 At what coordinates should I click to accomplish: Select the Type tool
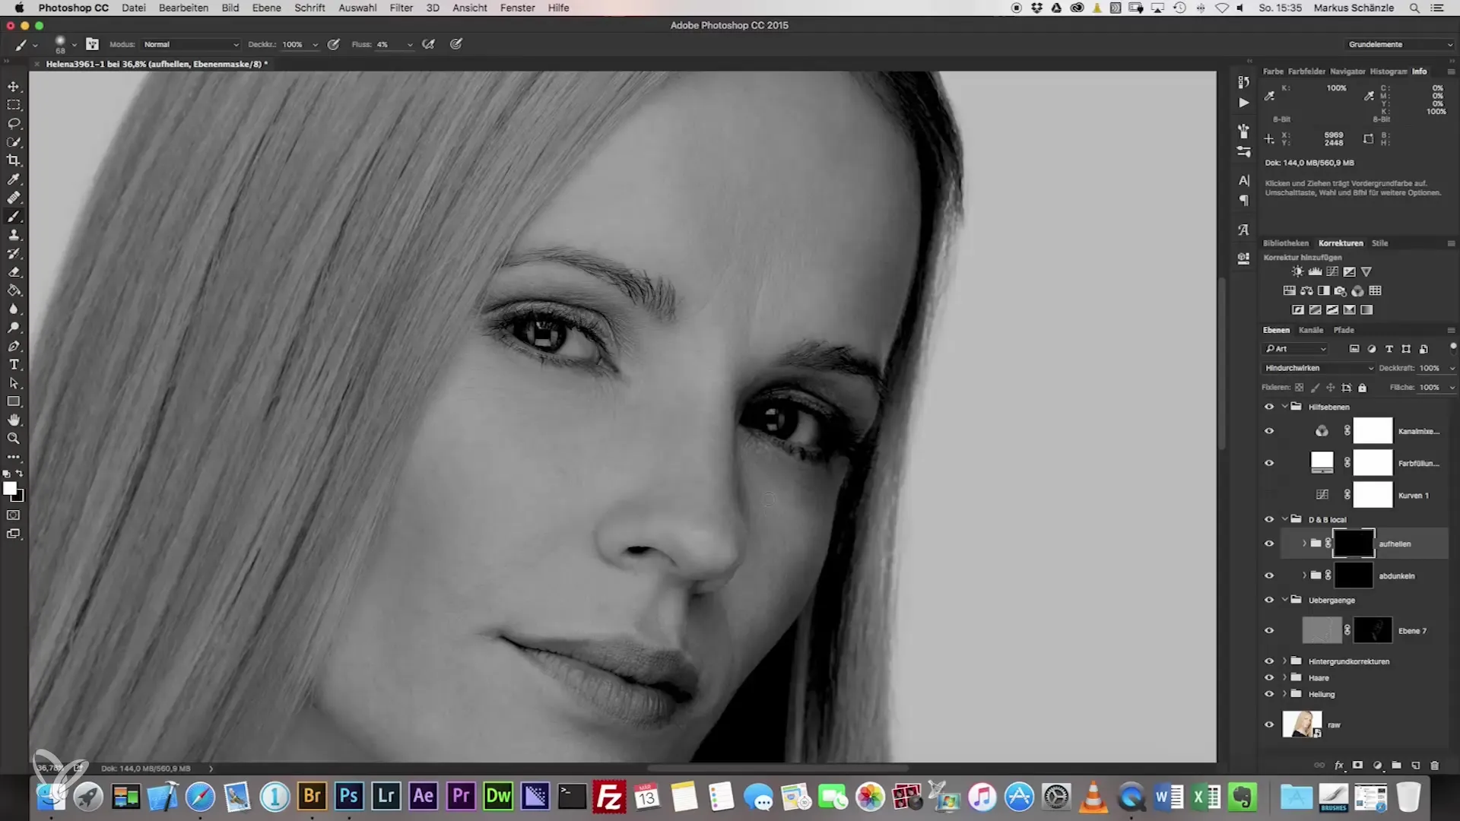(x=14, y=365)
